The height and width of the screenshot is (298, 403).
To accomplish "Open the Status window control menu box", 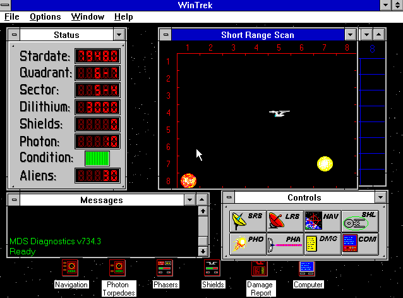I will (x=14, y=35).
